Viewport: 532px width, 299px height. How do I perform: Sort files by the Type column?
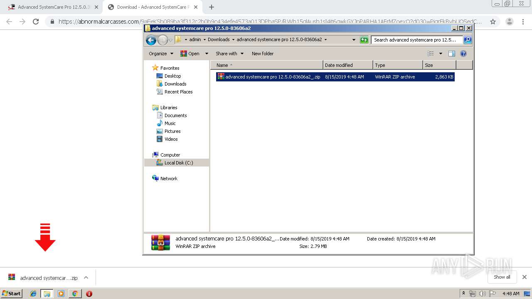coord(398,65)
